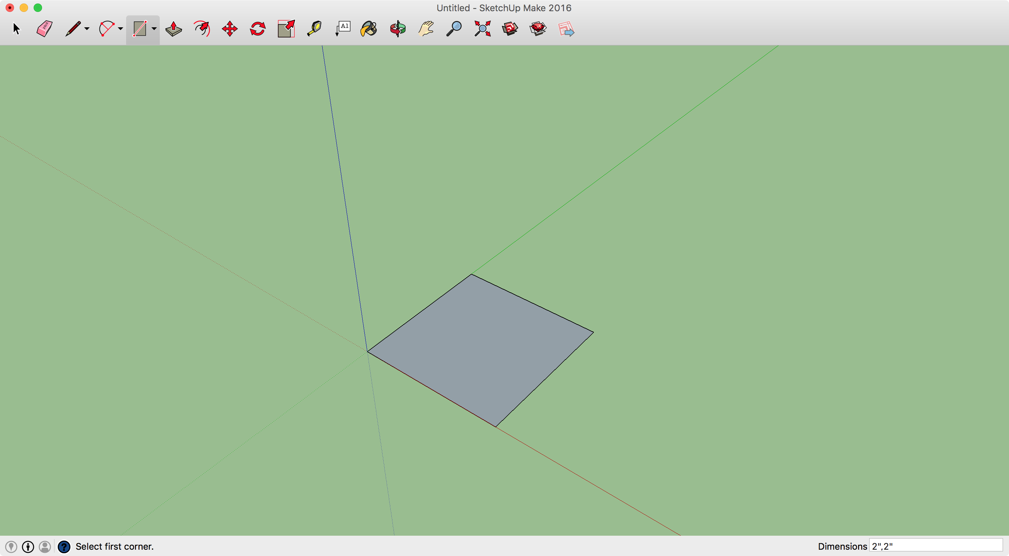Select the arrow Select tool
Screen dimensions: 1009x556
pyautogui.click(x=16, y=29)
